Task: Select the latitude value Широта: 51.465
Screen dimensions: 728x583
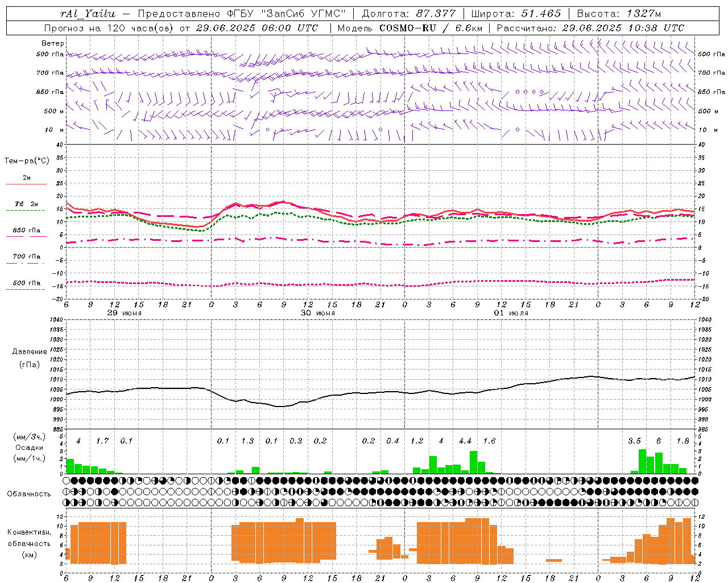Action: (516, 14)
